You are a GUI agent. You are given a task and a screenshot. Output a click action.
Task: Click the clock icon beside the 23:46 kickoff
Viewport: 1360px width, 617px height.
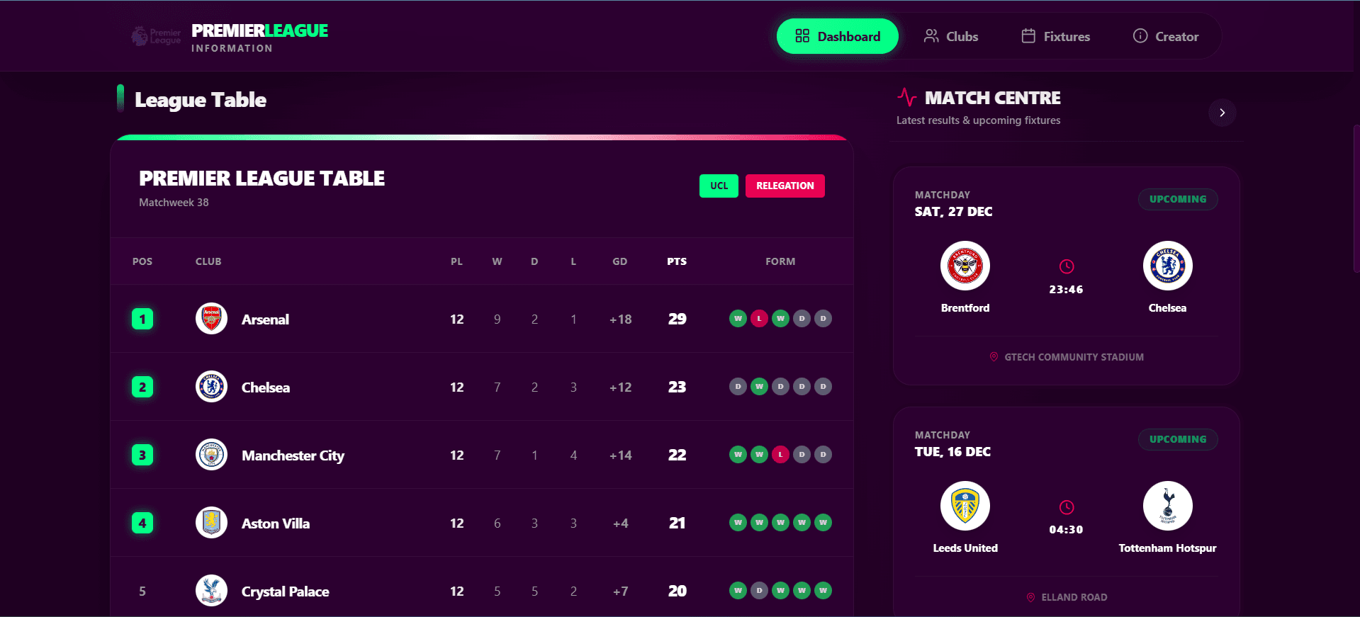pos(1067,267)
